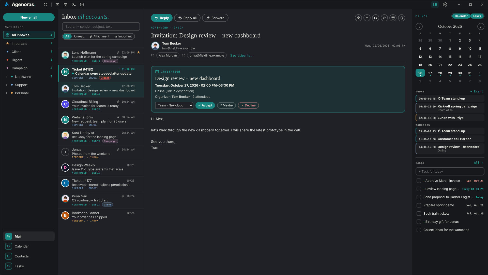Archive the email using the box icon

click(x=393, y=18)
